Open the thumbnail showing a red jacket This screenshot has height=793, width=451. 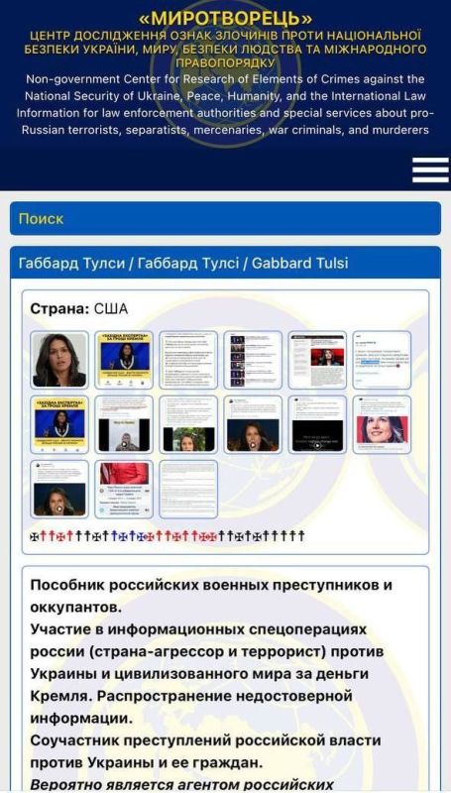[x=124, y=489]
